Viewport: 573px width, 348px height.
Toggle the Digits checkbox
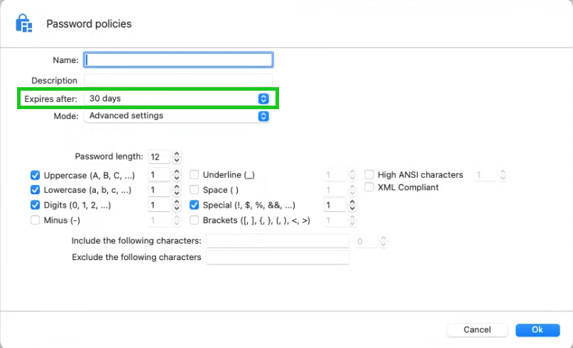point(35,205)
